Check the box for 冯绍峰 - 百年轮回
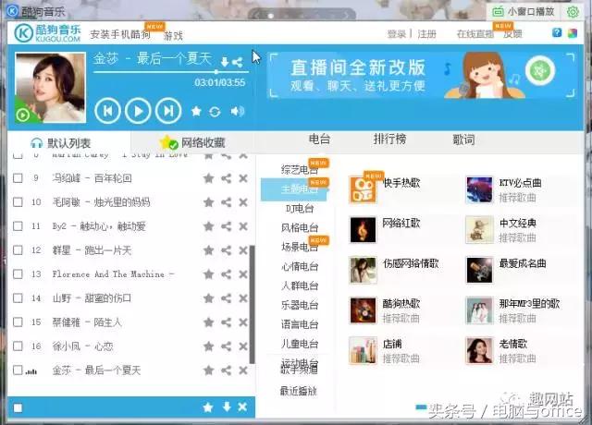The height and width of the screenshot is (425, 592). [x=18, y=178]
